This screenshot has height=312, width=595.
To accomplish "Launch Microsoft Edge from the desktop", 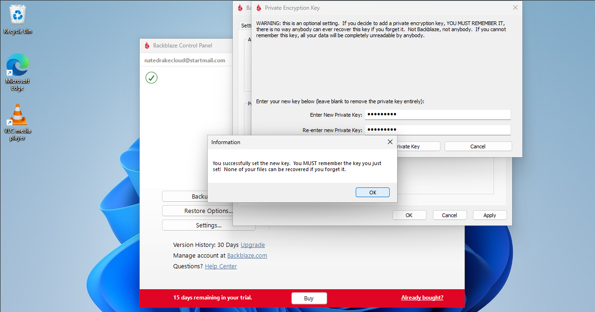I will point(18,72).
